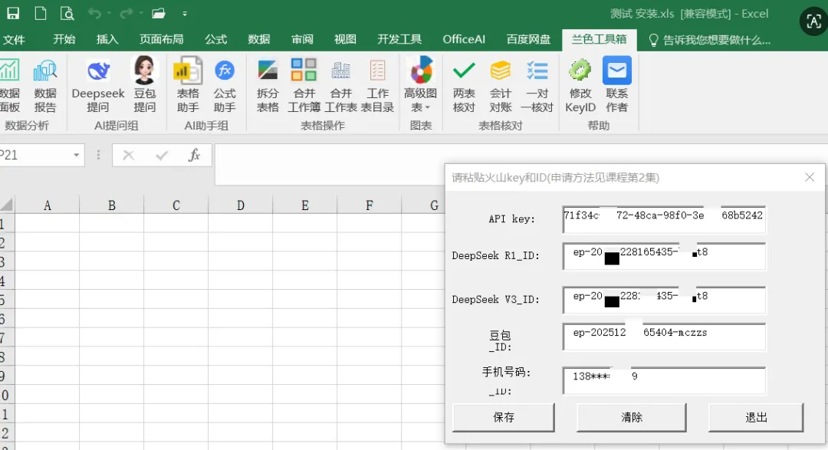Undo the last action
This screenshot has height=450, width=828.
click(94, 13)
